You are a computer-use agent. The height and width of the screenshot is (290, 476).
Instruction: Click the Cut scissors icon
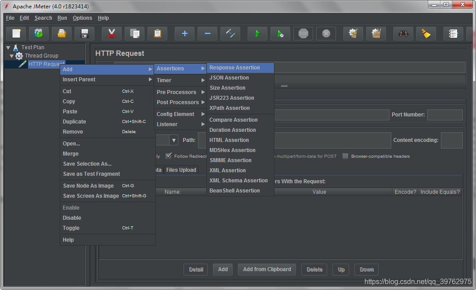click(112, 33)
